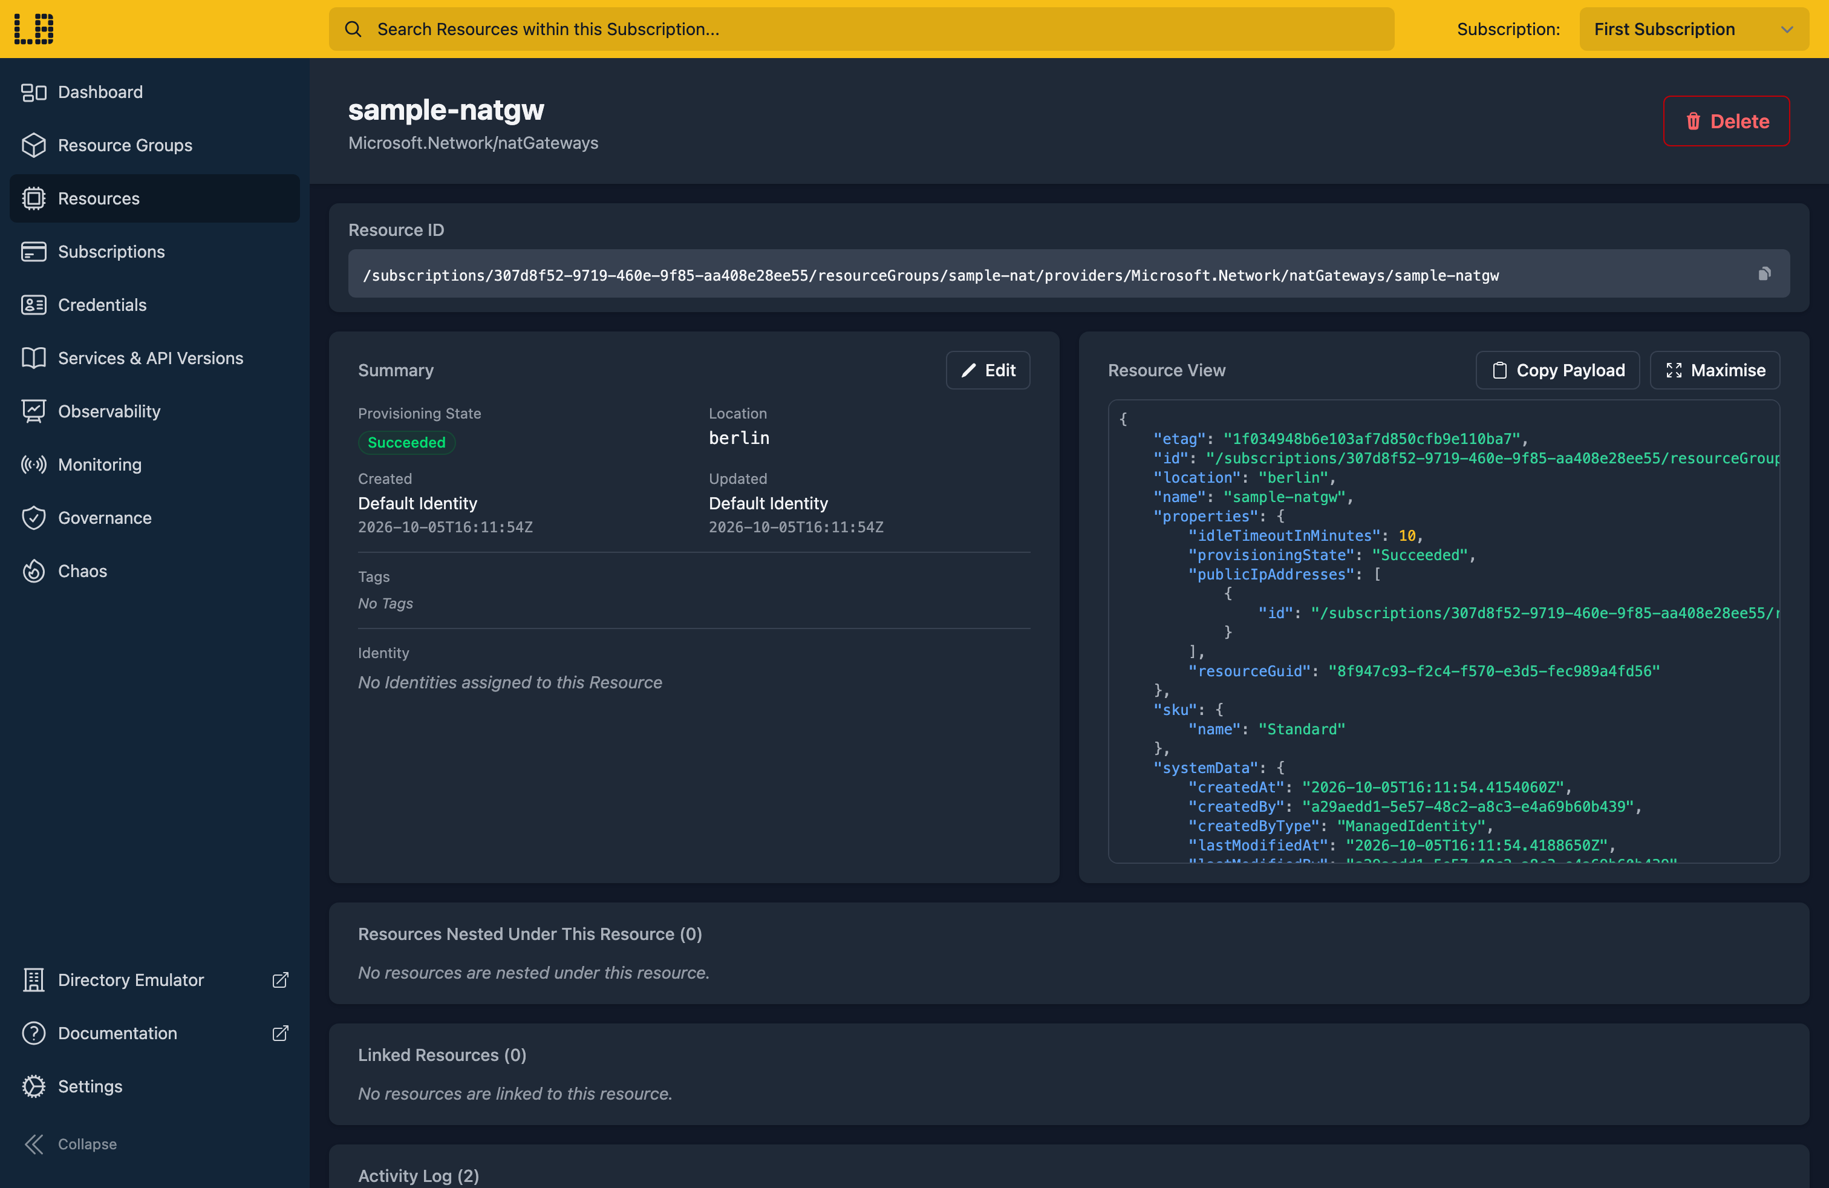Viewport: 1829px width, 1188px height.
Task: Click the pencil icon in the Edit button
Action: (x=968, y=370)
